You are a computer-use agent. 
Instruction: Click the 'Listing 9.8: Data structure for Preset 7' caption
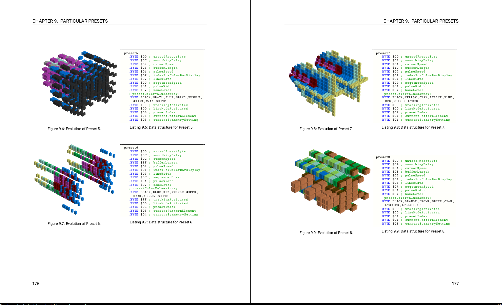[x=413, y=127]
